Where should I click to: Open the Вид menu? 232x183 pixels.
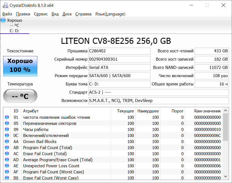click(55, 14)
